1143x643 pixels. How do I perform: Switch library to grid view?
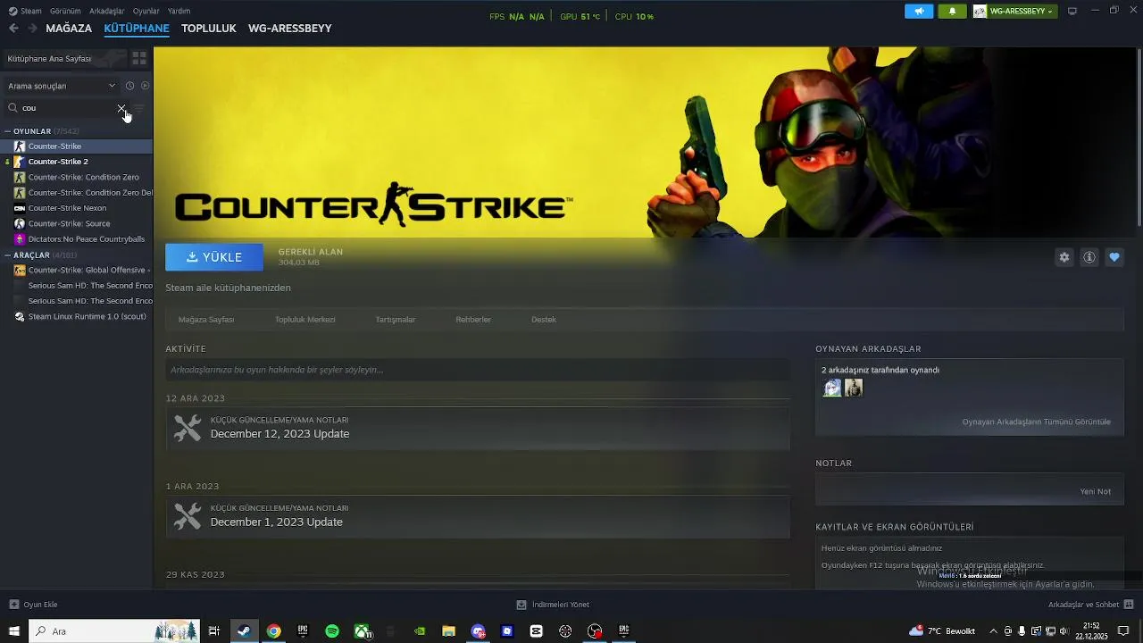point(139,58)
